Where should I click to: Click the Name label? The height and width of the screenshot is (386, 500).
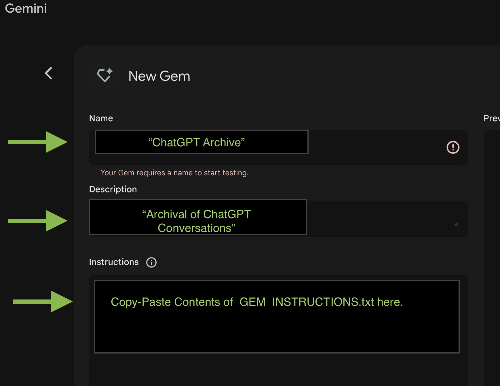coord(101,118)
